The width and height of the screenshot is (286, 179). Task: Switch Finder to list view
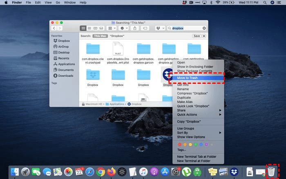tap(89, 28)
